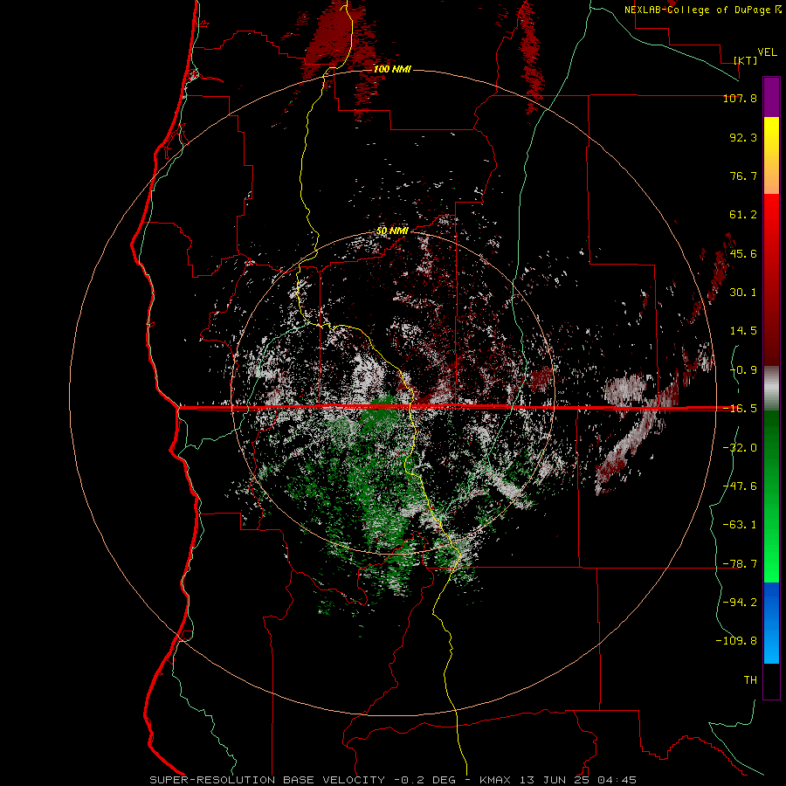Click the 61.2 scale value
This screenshot has height=786, width=786.
(743, 215)
